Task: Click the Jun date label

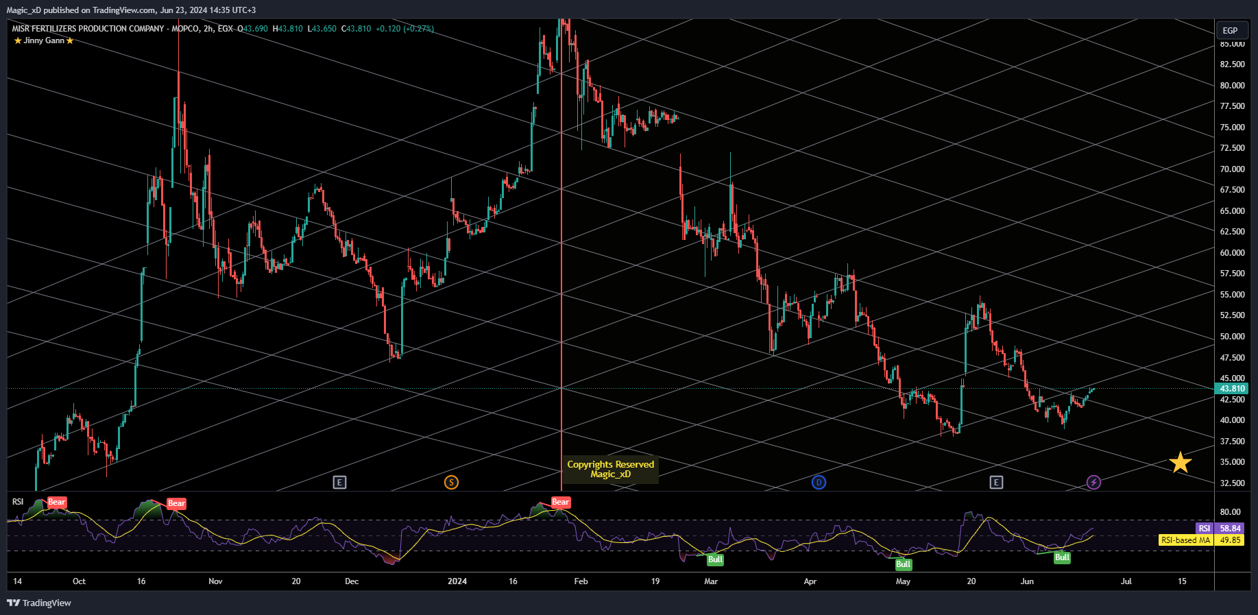Action: (1027, 581)
